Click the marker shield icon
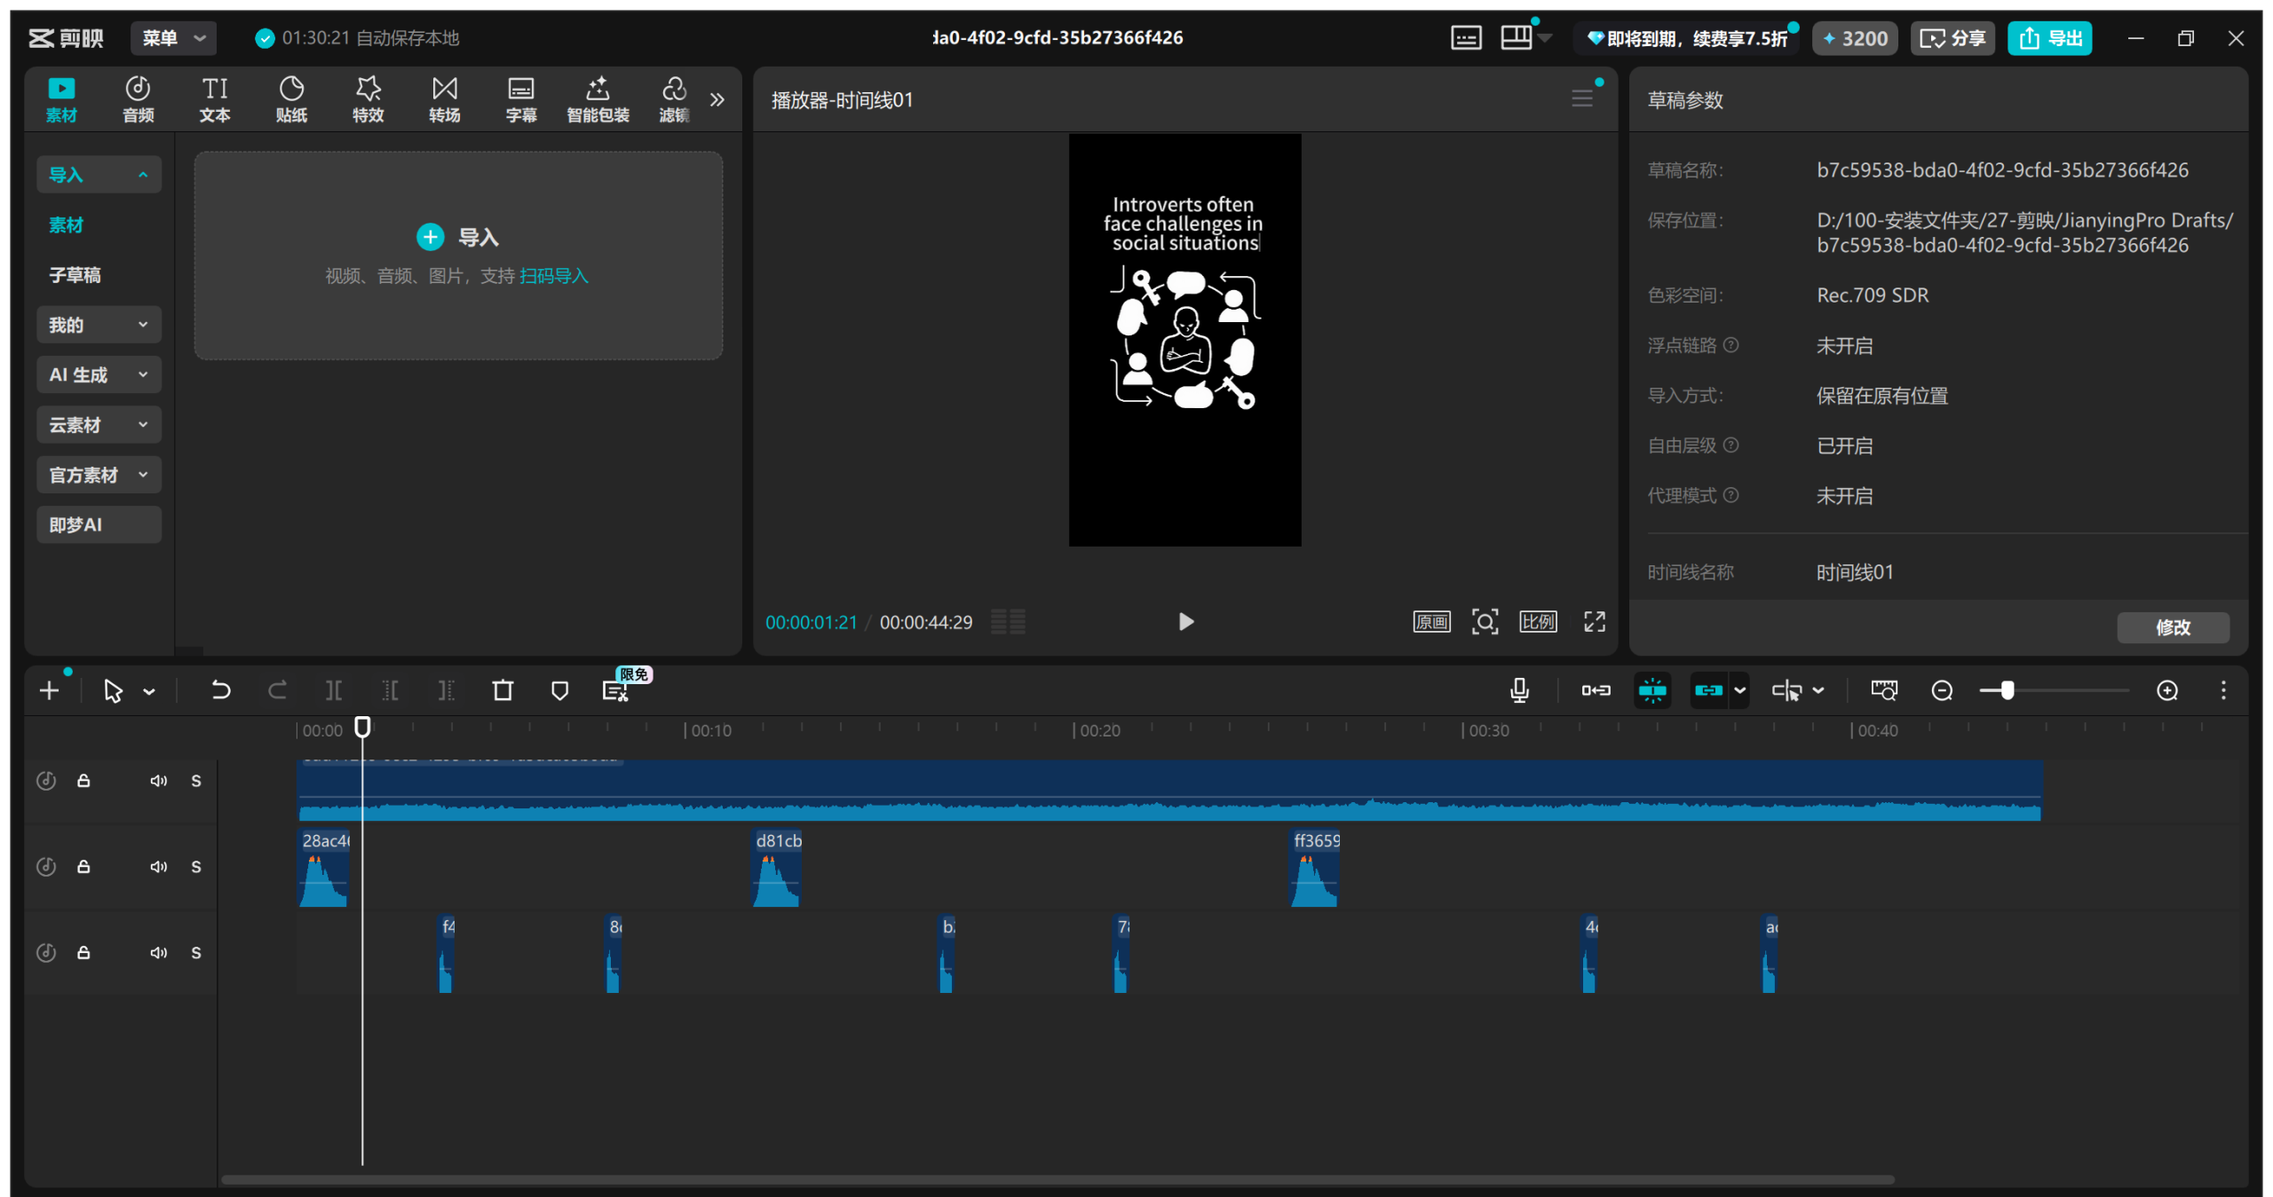Screen dimensions: 2273x1197 click(x=559, y=690)
